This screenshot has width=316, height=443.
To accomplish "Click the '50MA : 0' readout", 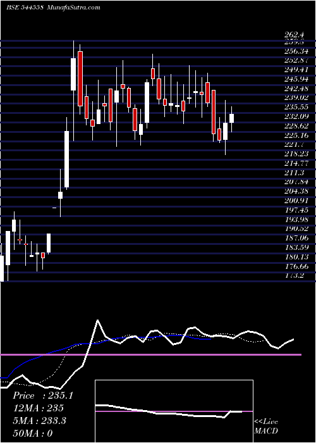I will point(33,433).
